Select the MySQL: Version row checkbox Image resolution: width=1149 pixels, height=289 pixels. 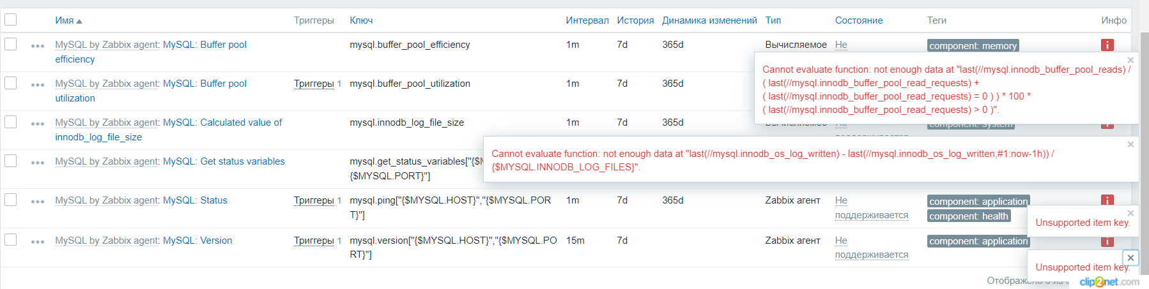pos(11,240)
